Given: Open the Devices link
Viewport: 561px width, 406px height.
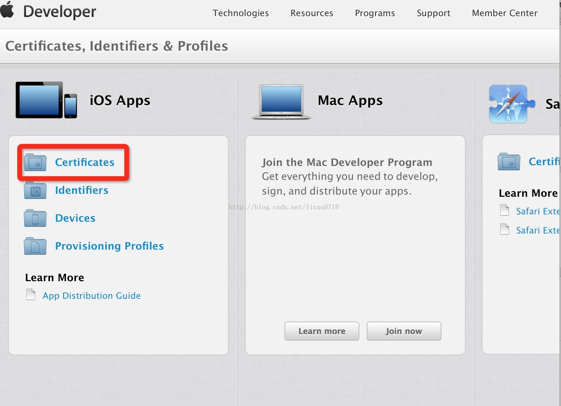Looking at the screenshot, I should 75,218.
